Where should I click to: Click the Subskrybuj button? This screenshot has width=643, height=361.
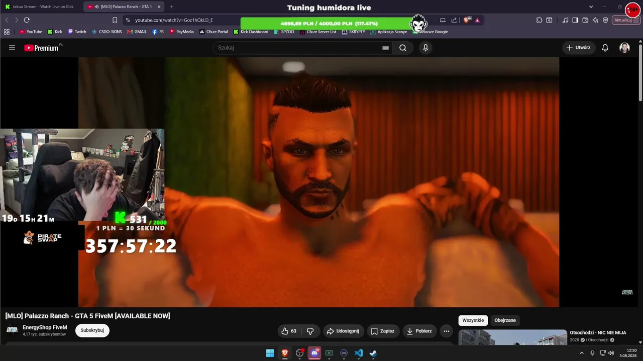coord(92,330)
